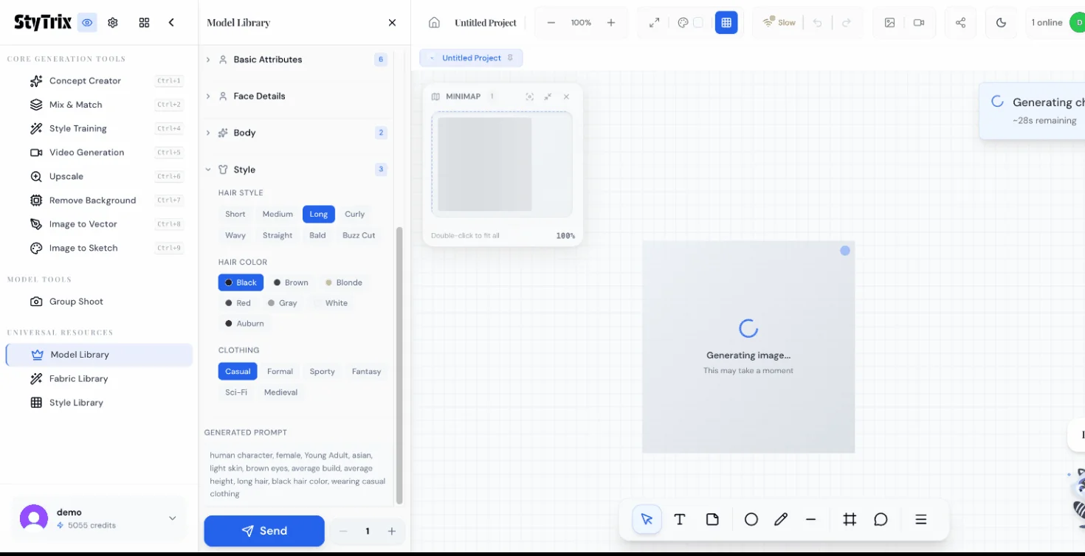Pick the pencil draw tool

[x=781, y=519]
